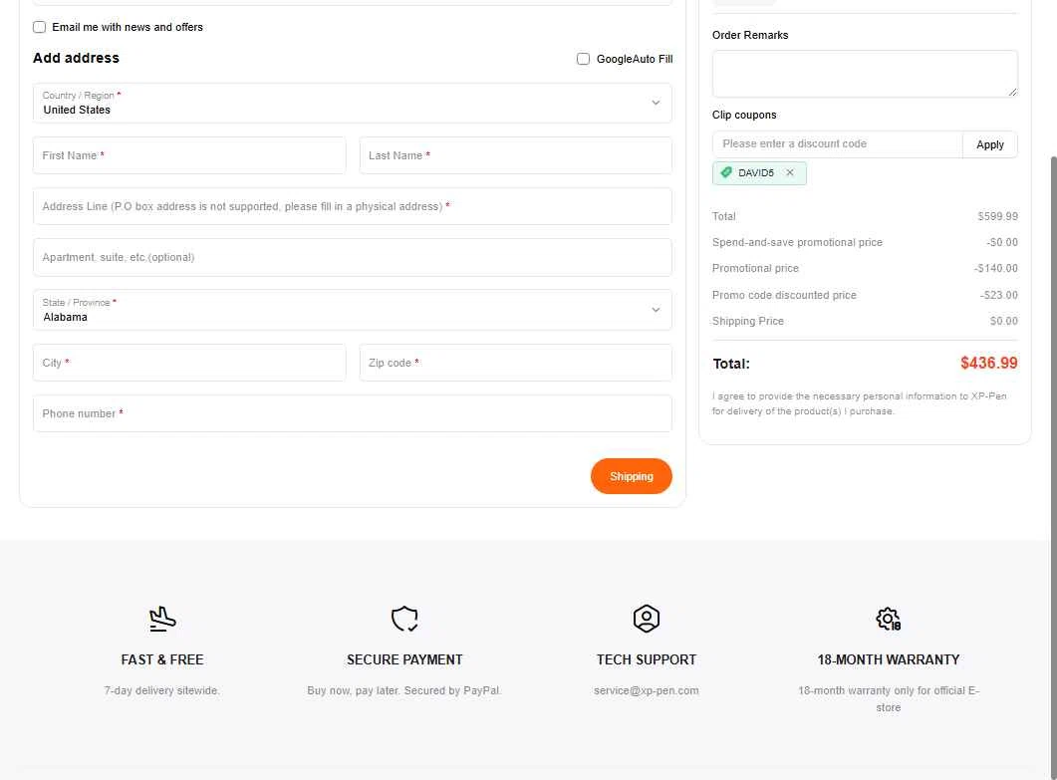Click the Last Name input field
The height and width of the screenshot is (780, 1057).
pos(516,155)
